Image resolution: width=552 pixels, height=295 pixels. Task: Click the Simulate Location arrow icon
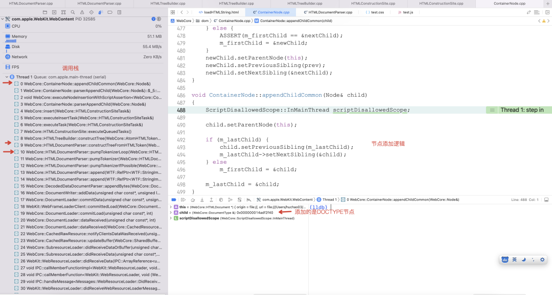(x=249, y=199)
